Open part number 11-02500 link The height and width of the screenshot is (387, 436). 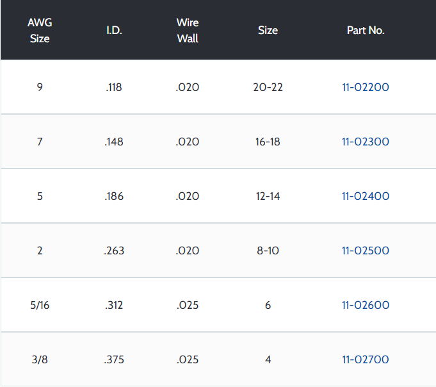coord(366,251)
